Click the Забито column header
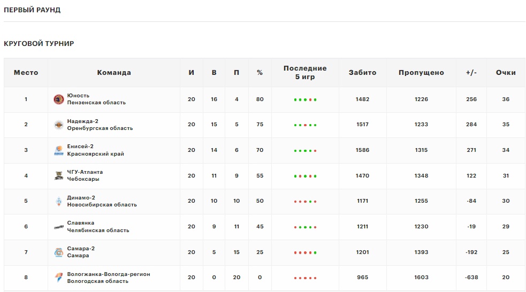 pyautogui.click(x=362, y=73)
